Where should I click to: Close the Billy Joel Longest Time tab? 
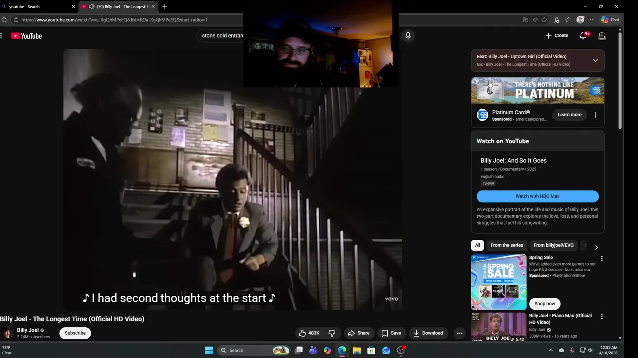pos(153,7)
